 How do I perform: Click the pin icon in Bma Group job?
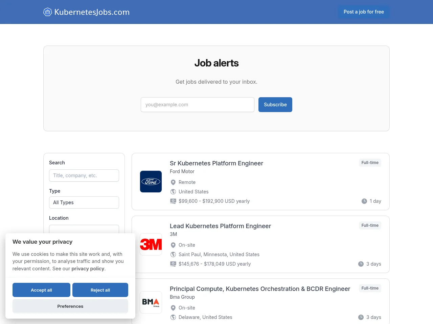coord(173,308)
